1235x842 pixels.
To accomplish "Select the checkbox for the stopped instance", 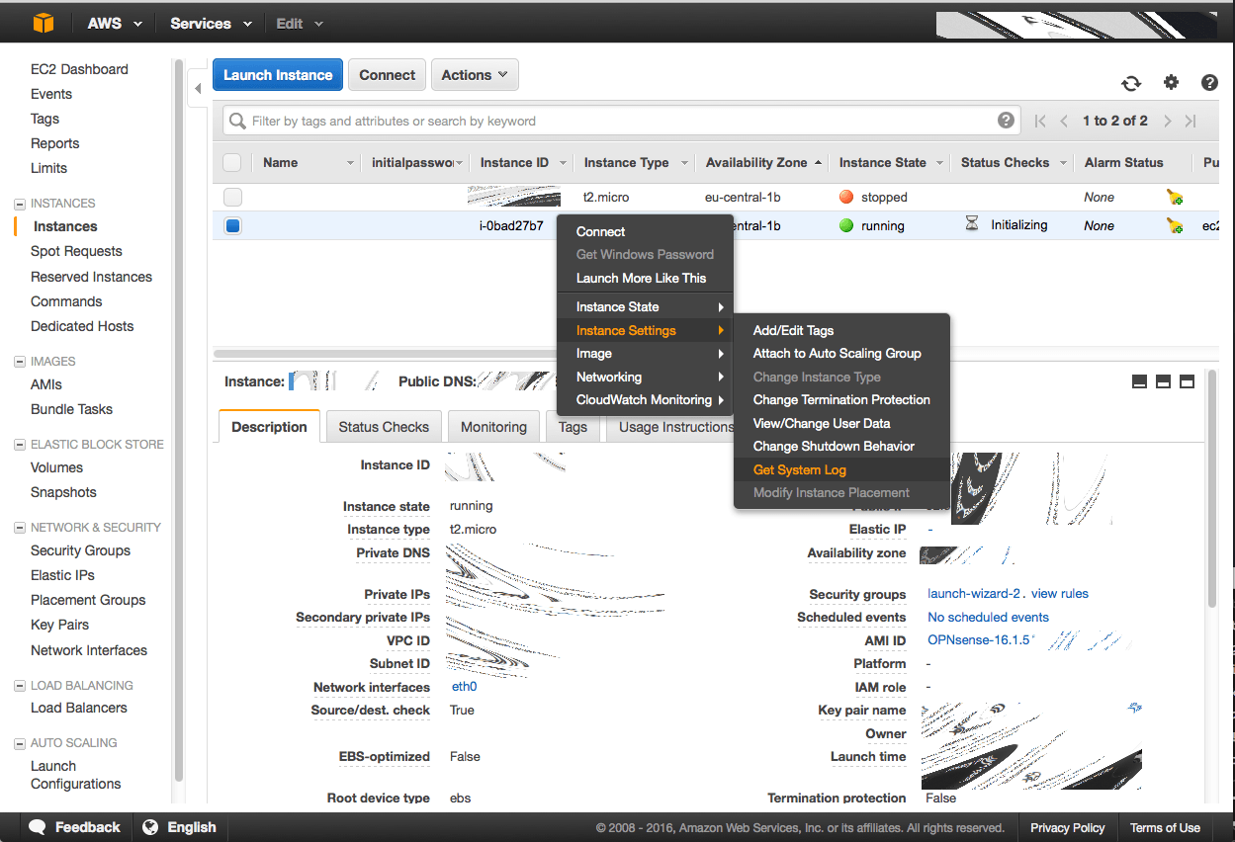I will pyautogui.click(x=232, y=198).
